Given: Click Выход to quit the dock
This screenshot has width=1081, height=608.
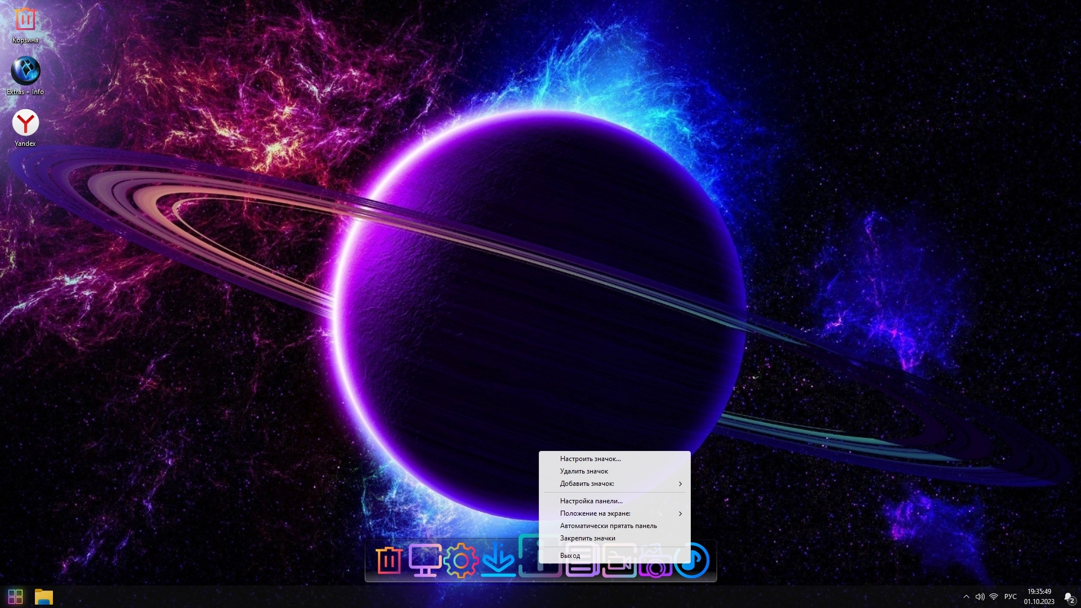Looking at the screenshot, I should click(570, 556).
